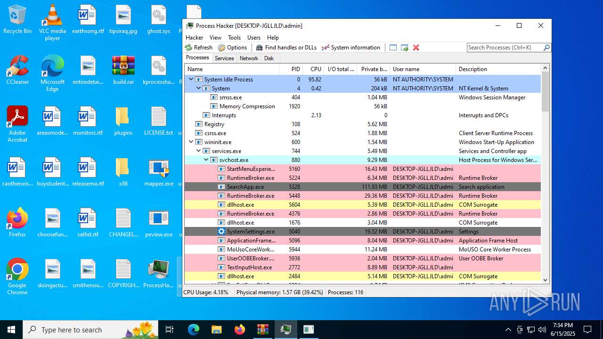Select the Firefox desktop icon
The height and width of the screenshot is (339, 603).
click(17, 223)
